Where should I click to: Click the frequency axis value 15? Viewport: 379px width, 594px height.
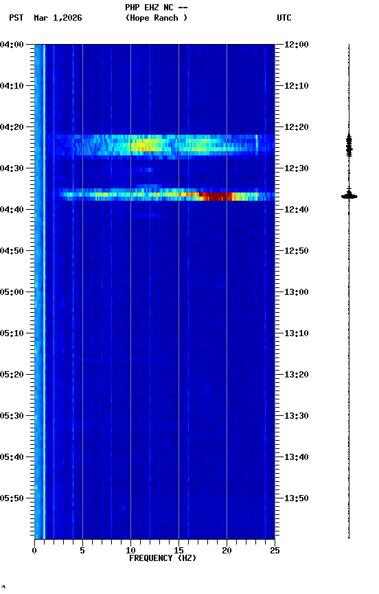[x=179, y=551]
